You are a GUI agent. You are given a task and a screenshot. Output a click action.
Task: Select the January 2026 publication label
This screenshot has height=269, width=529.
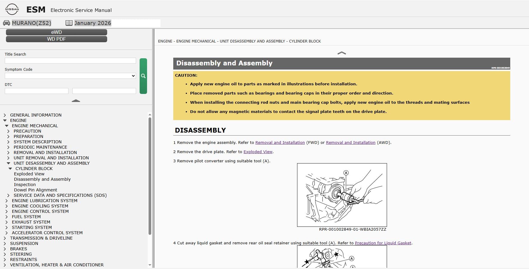click(x=93, y=23)
